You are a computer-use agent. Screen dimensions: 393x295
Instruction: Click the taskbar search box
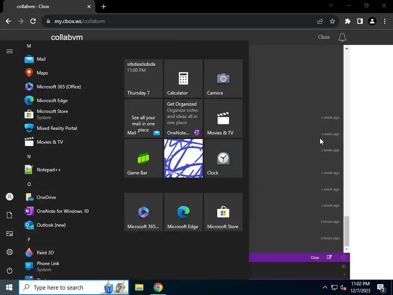click(74, 287)
